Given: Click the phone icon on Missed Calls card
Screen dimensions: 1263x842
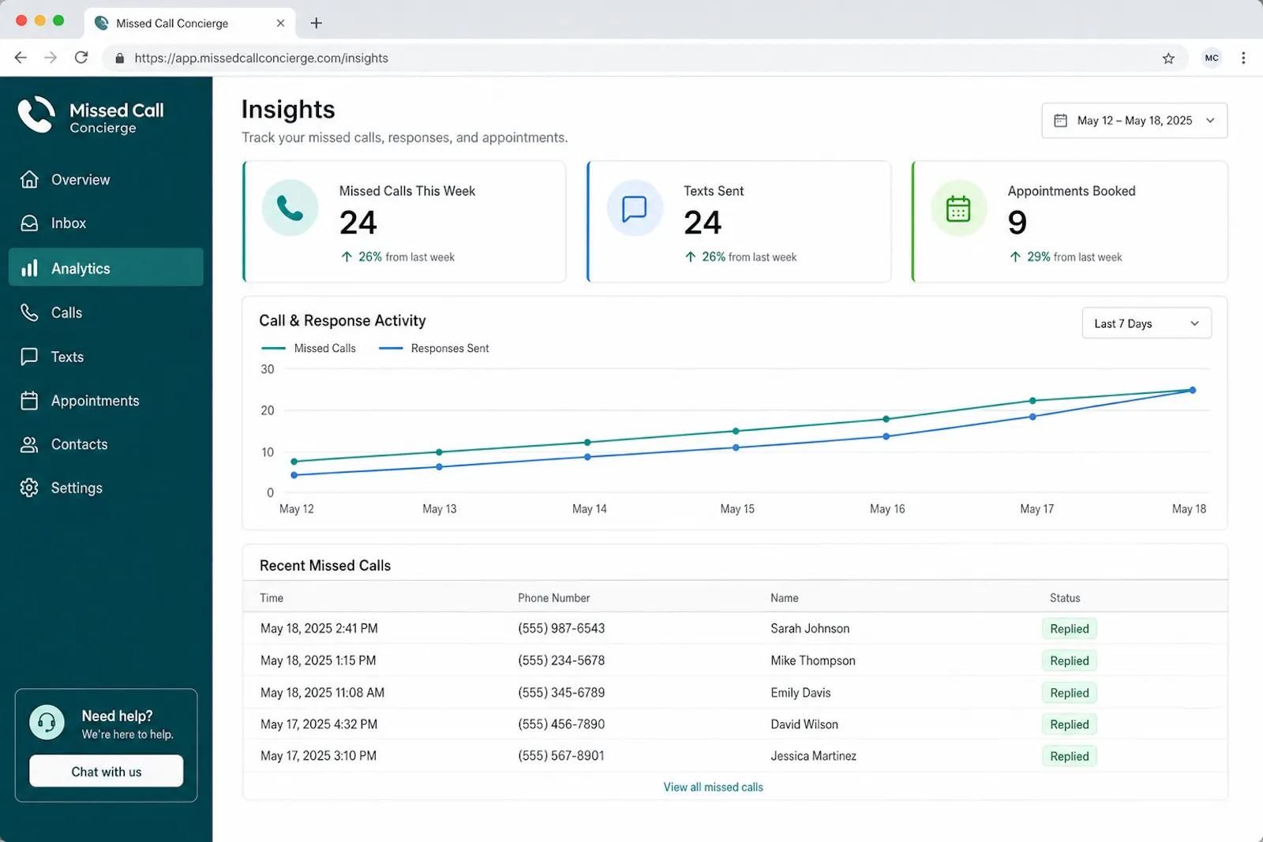Looking at the screenshot, I should (x=290, y=208).
